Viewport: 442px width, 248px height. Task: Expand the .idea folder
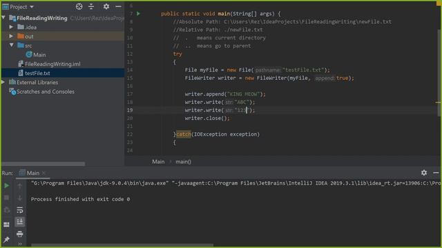pos(11,27)
